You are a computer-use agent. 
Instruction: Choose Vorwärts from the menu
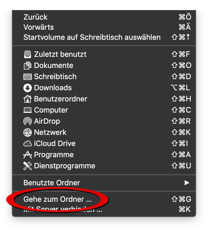[38, 27]
